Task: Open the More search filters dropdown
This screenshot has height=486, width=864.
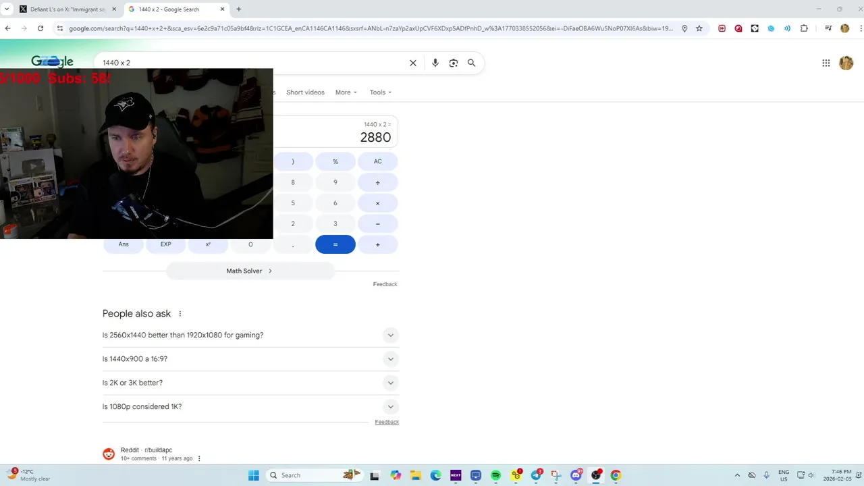Action: pos(346,92)
